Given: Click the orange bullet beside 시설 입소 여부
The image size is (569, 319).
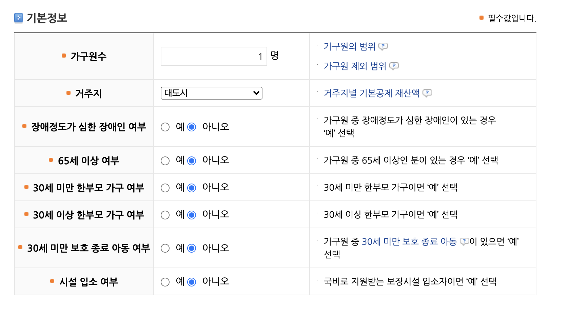Looking at the screenshot, I should [x=52, y=281].
